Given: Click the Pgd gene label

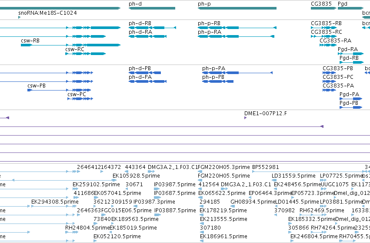Looking at the screenshot, I should point(343,4).
